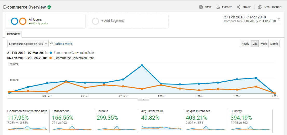The height and width of the screenshot is (135, 287).
Task: Click the green verified shield icon
Action: coord(49,7)
